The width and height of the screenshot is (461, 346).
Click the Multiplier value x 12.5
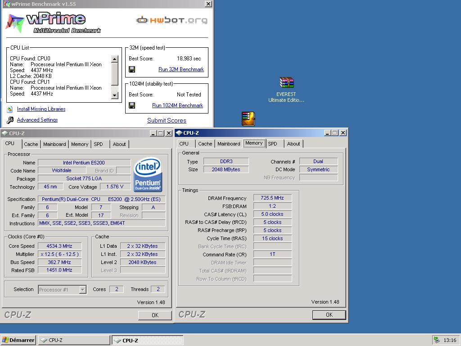(x=60, y=254)
